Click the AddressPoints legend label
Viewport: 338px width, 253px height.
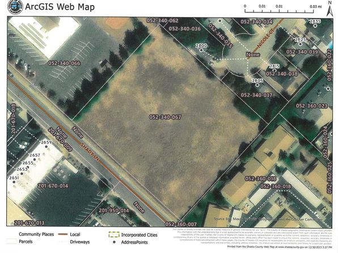[x=134, y=242]
